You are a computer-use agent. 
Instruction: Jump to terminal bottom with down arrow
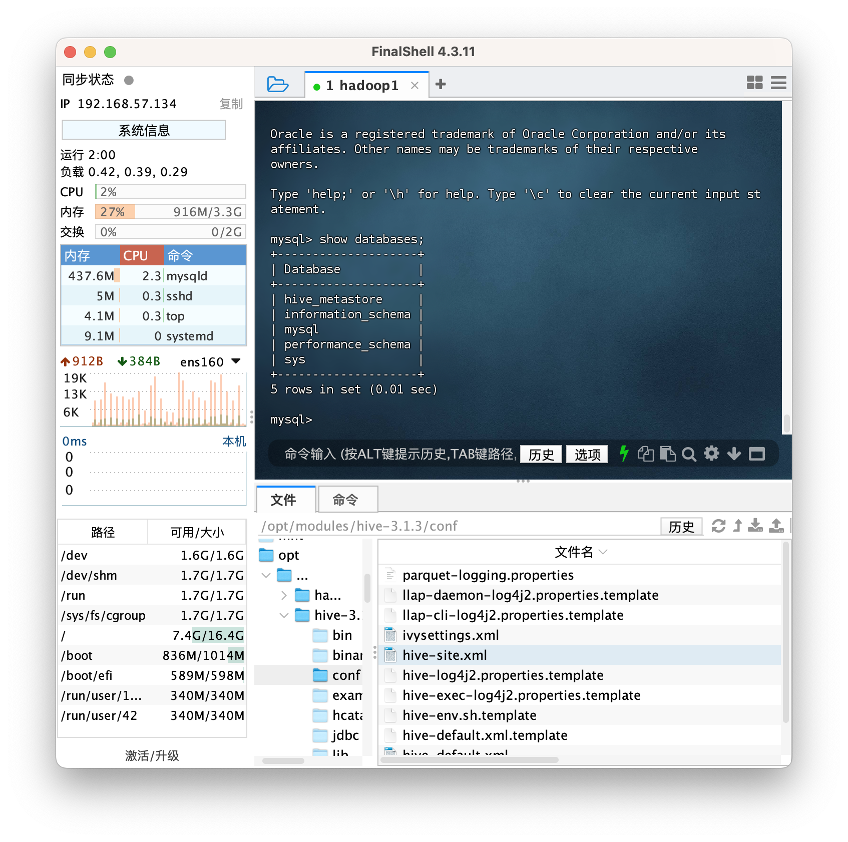click(734, 454)
